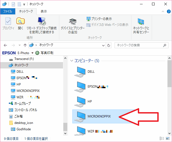Open recent locations dropdown arrow
This screenshot has width=172, height=142.
pyautogui.click(x=19, y=45)
